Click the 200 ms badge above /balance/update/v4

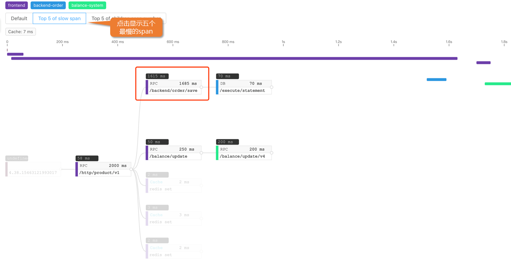227,141
